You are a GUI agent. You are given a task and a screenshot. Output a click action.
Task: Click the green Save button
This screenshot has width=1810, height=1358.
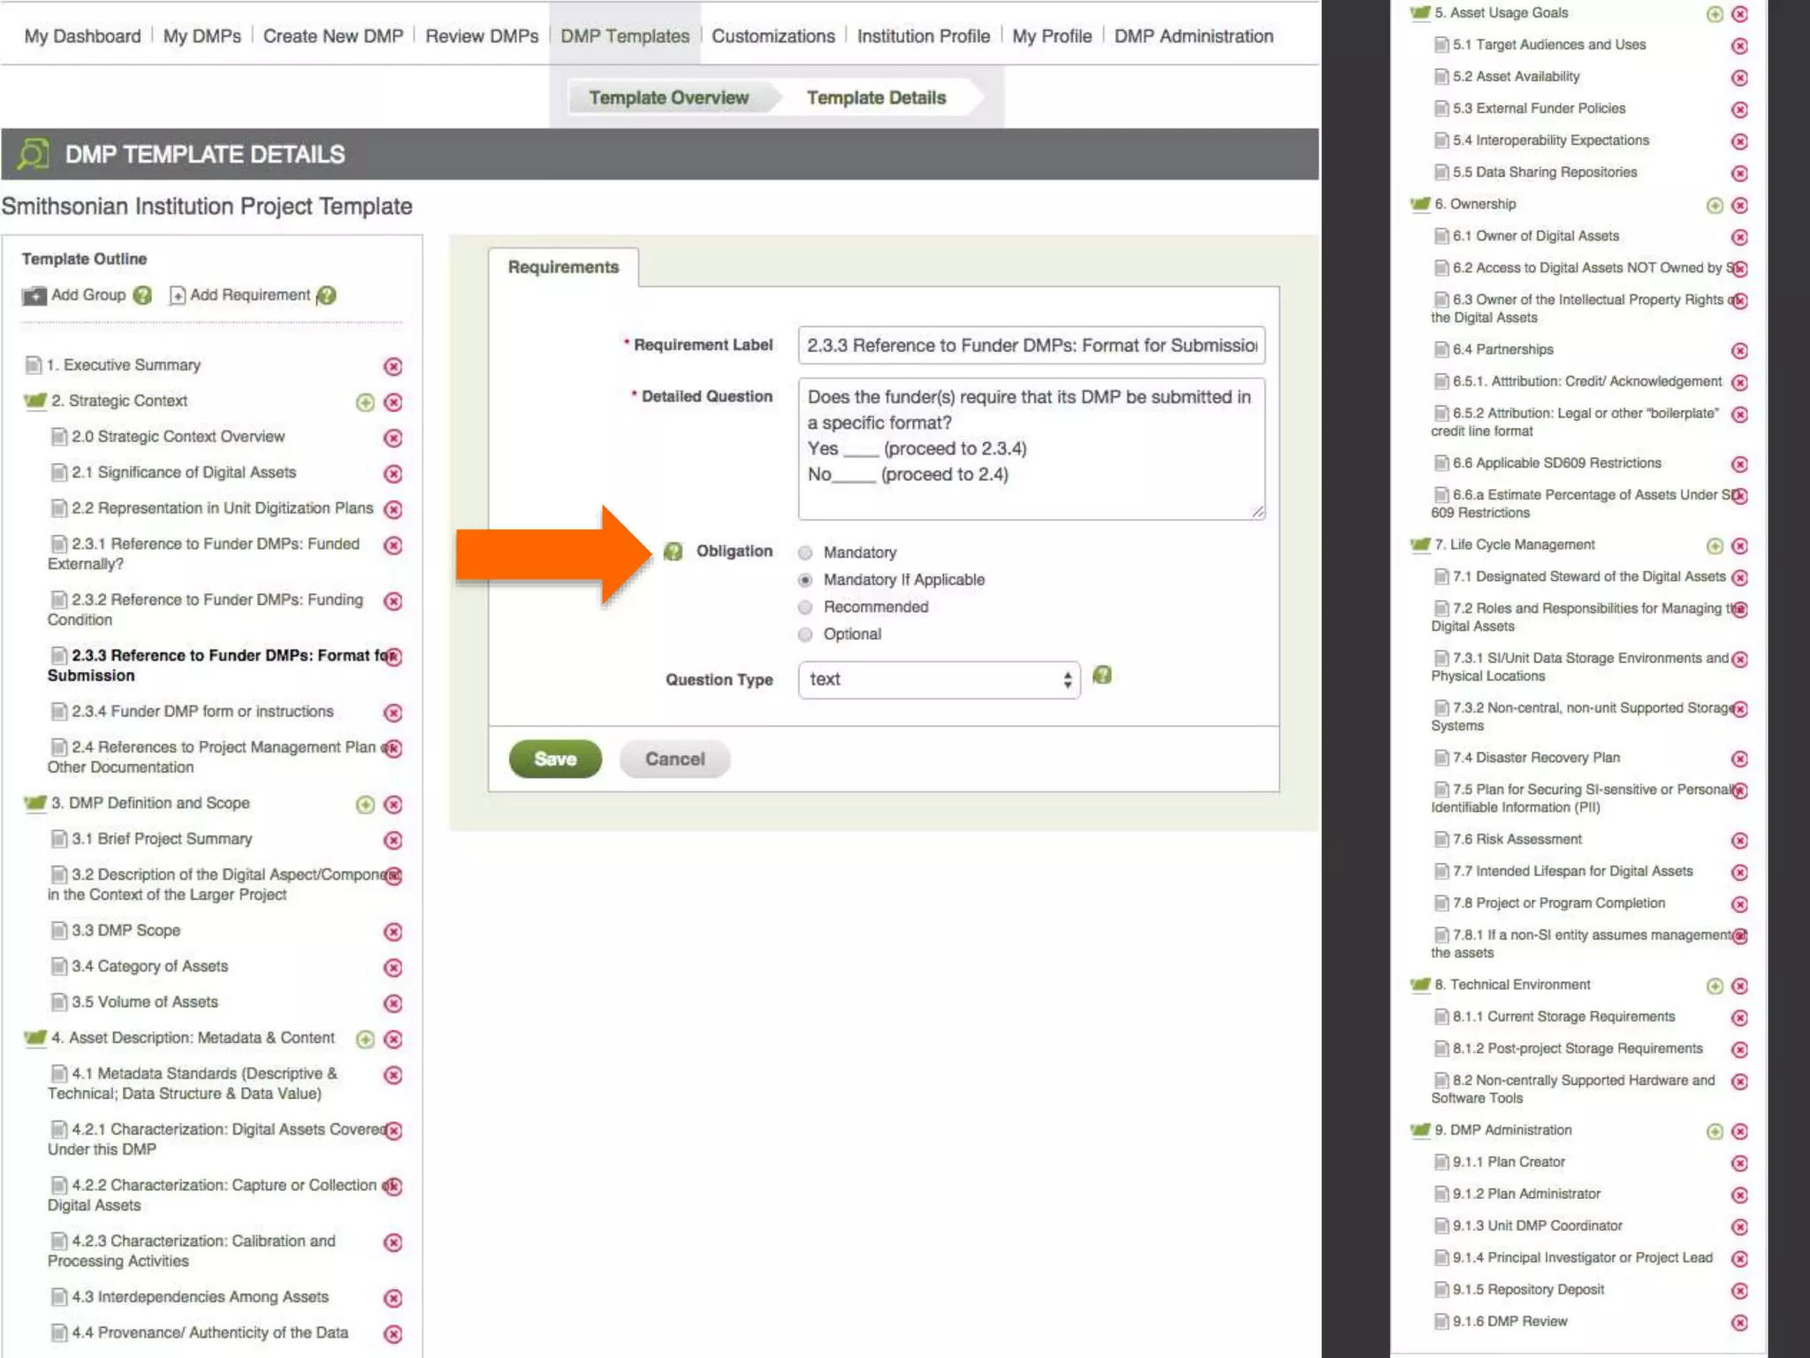pyautogui.click(x=555, y=759)
